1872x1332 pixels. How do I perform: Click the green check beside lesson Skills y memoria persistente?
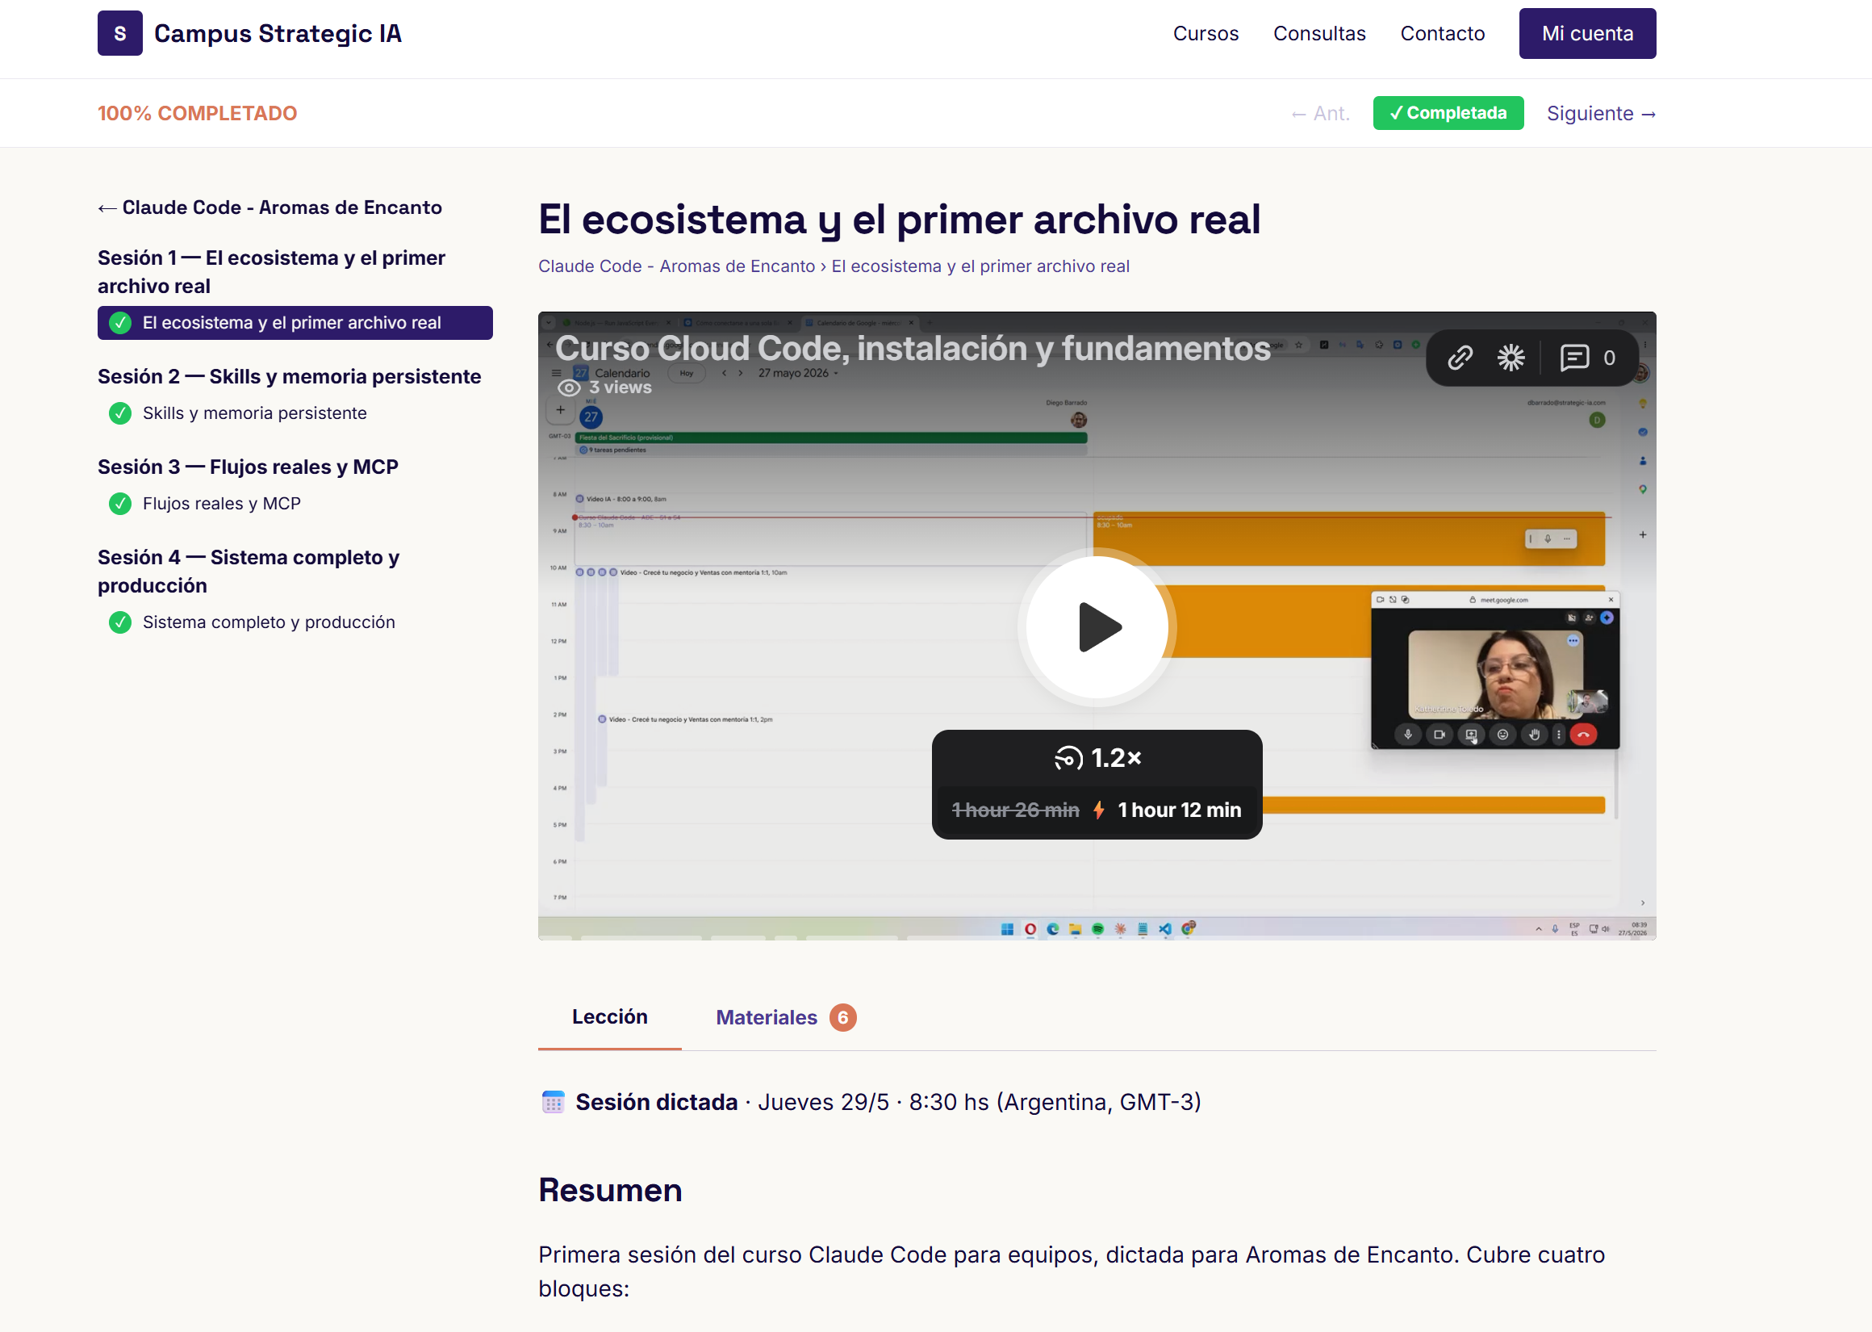point(120,413)
